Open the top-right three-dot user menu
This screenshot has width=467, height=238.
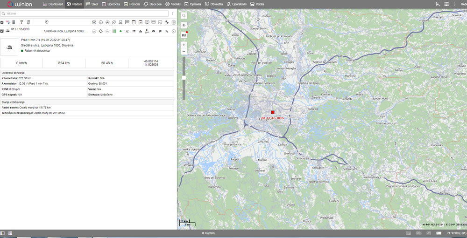pyautogui.click(x=455, y=4)
